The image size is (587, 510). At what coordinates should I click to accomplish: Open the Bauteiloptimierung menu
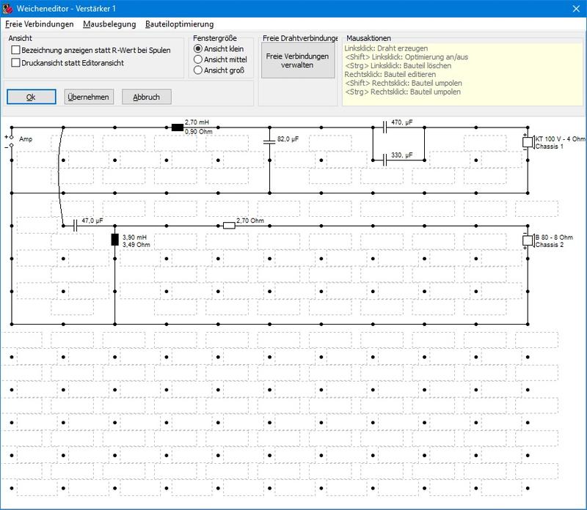click(x=179, y=24)
